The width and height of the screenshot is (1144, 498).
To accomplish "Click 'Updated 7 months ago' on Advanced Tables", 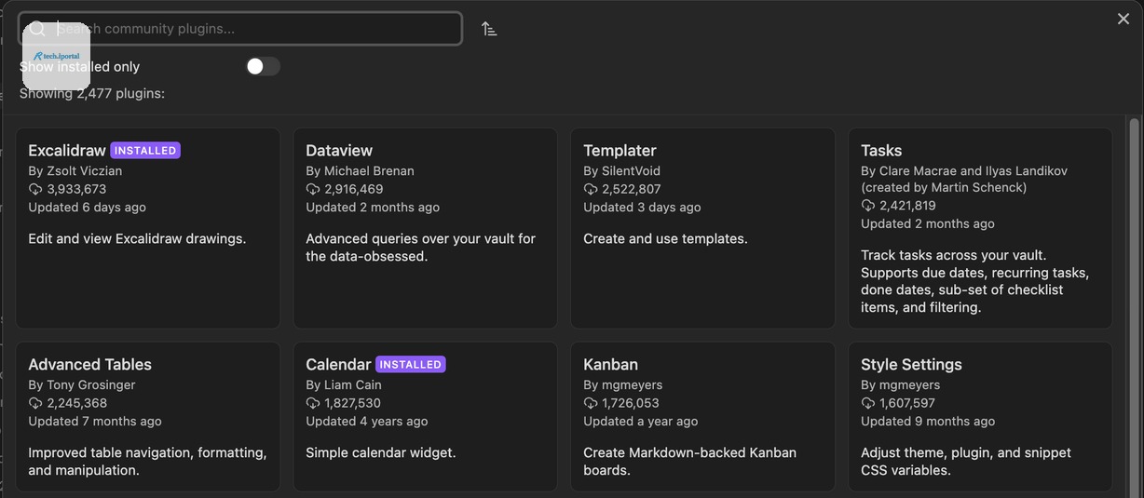I will pos(95,422).
